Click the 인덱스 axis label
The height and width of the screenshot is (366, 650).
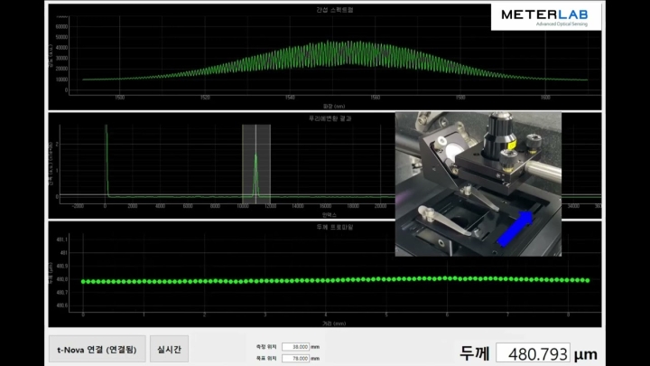pyautogui.click(x=330, y=214)
